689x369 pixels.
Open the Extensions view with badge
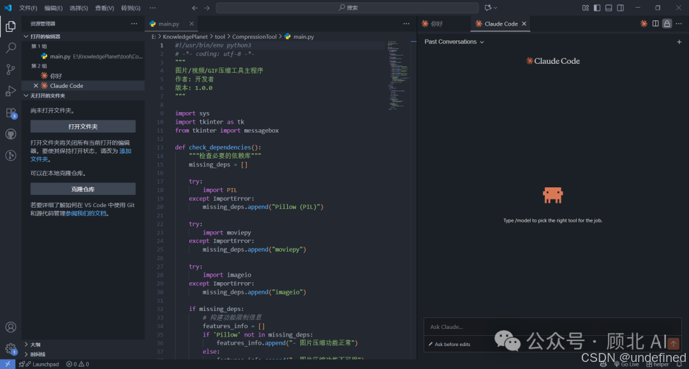[x=11, y=113]
